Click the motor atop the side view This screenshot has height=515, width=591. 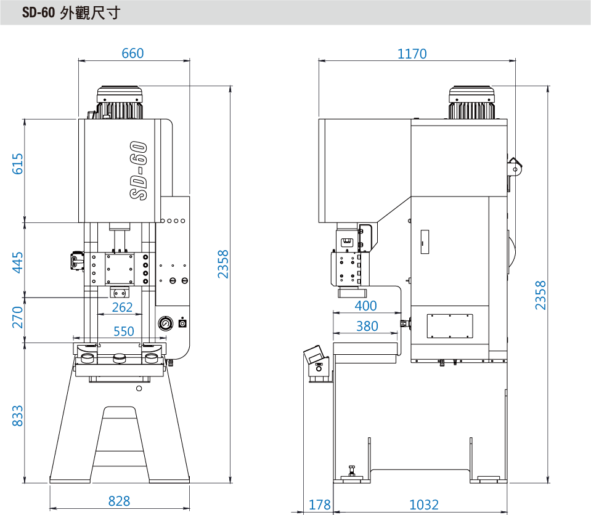point(472,102)
